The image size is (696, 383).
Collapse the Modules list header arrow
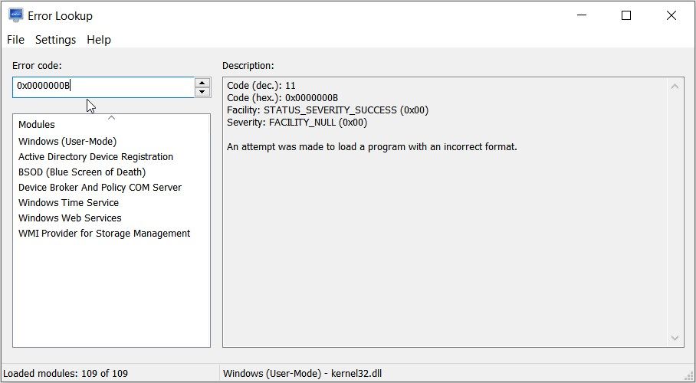[x=111, y=118]
